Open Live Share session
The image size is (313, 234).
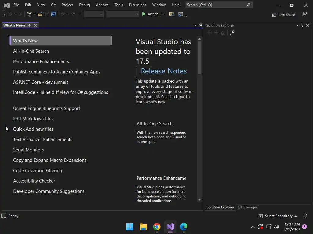pyautogui.click(x=283, y=15)
